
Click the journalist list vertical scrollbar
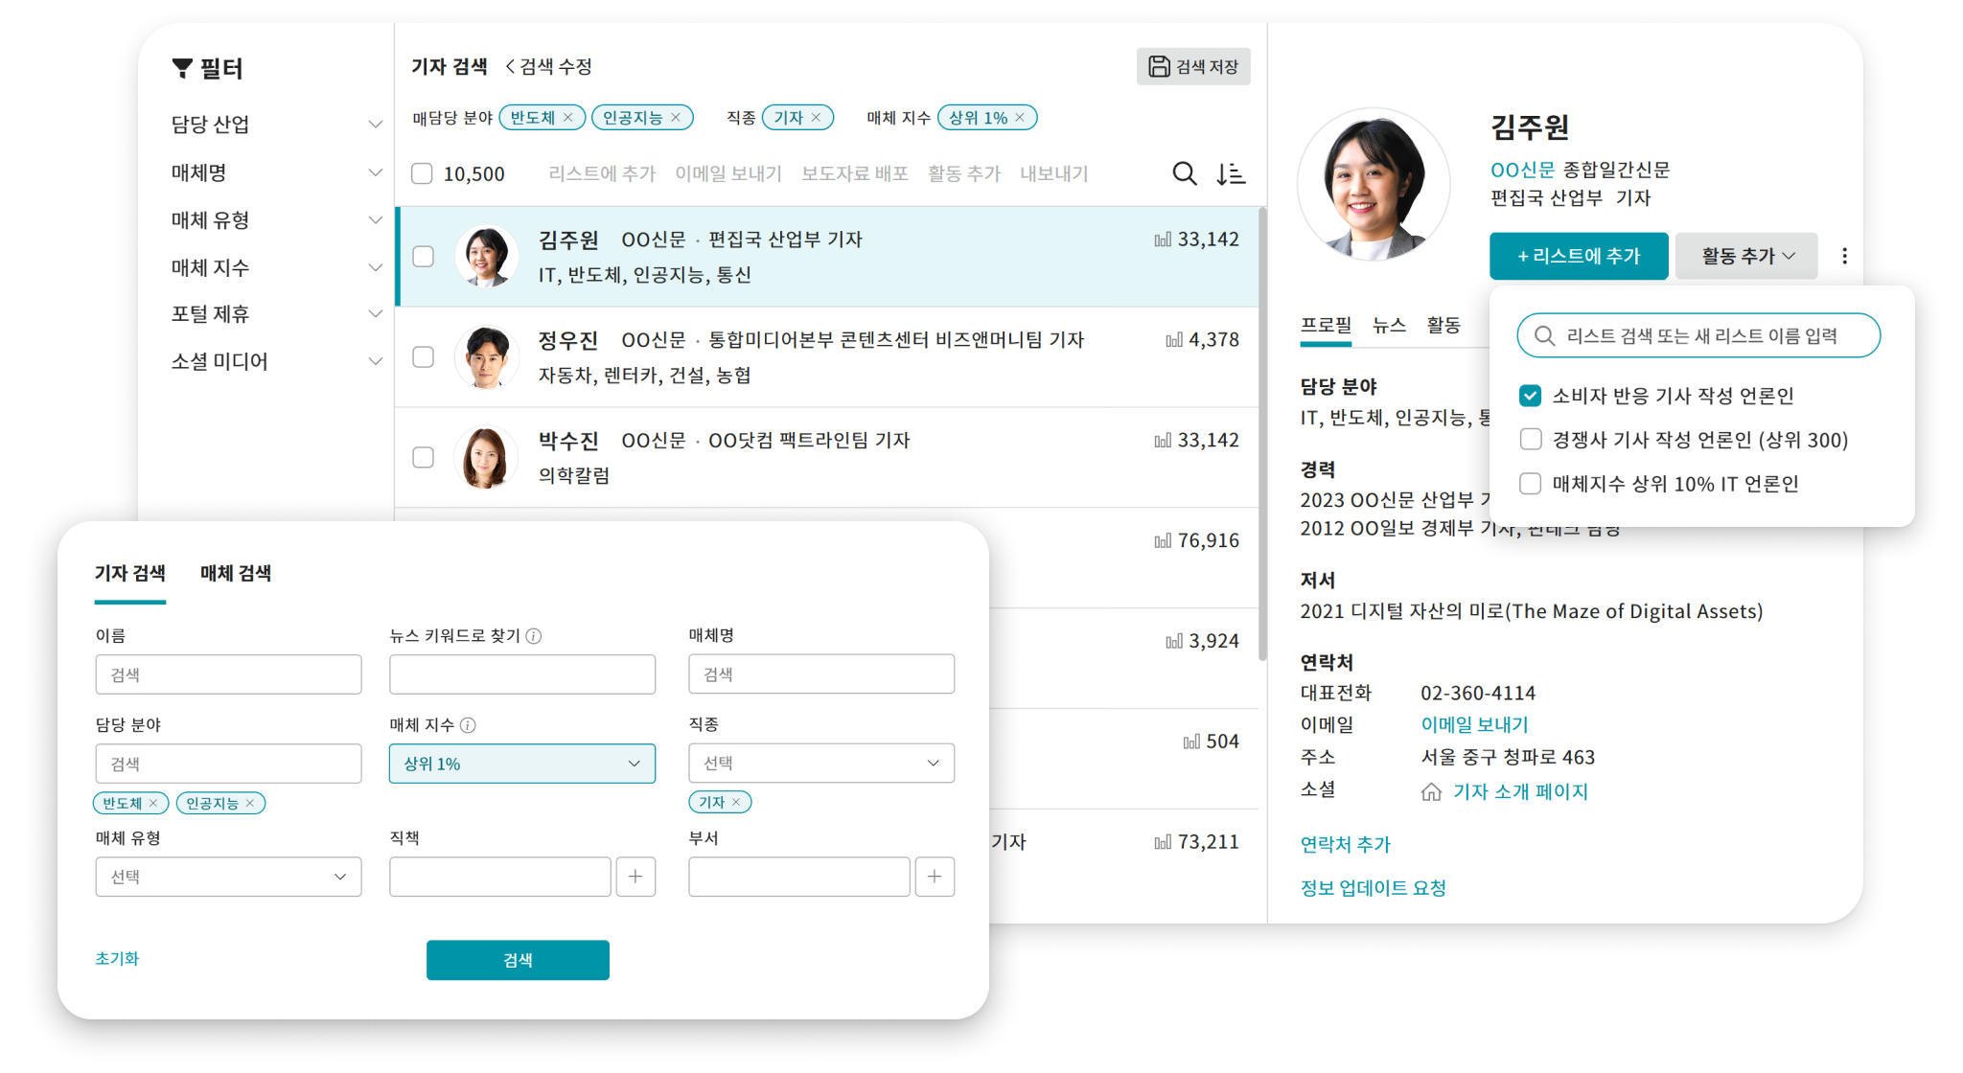point(1262,433)
